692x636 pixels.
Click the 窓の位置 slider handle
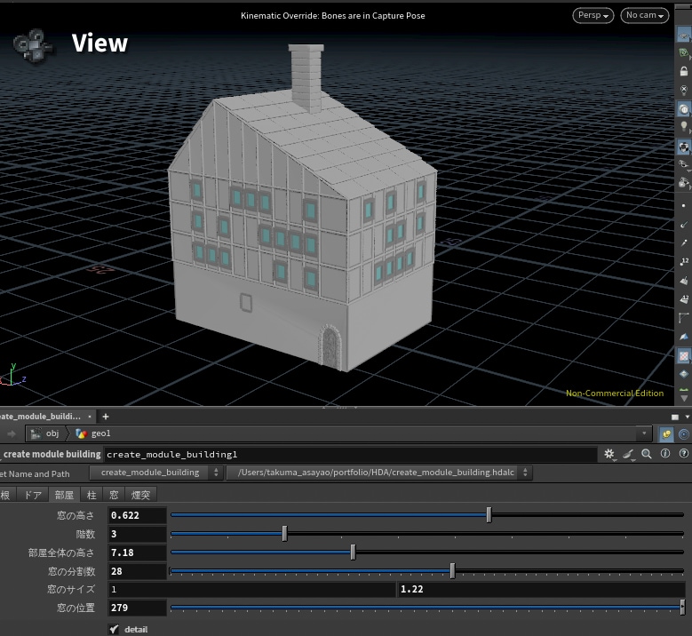click(x=682, y=608)
